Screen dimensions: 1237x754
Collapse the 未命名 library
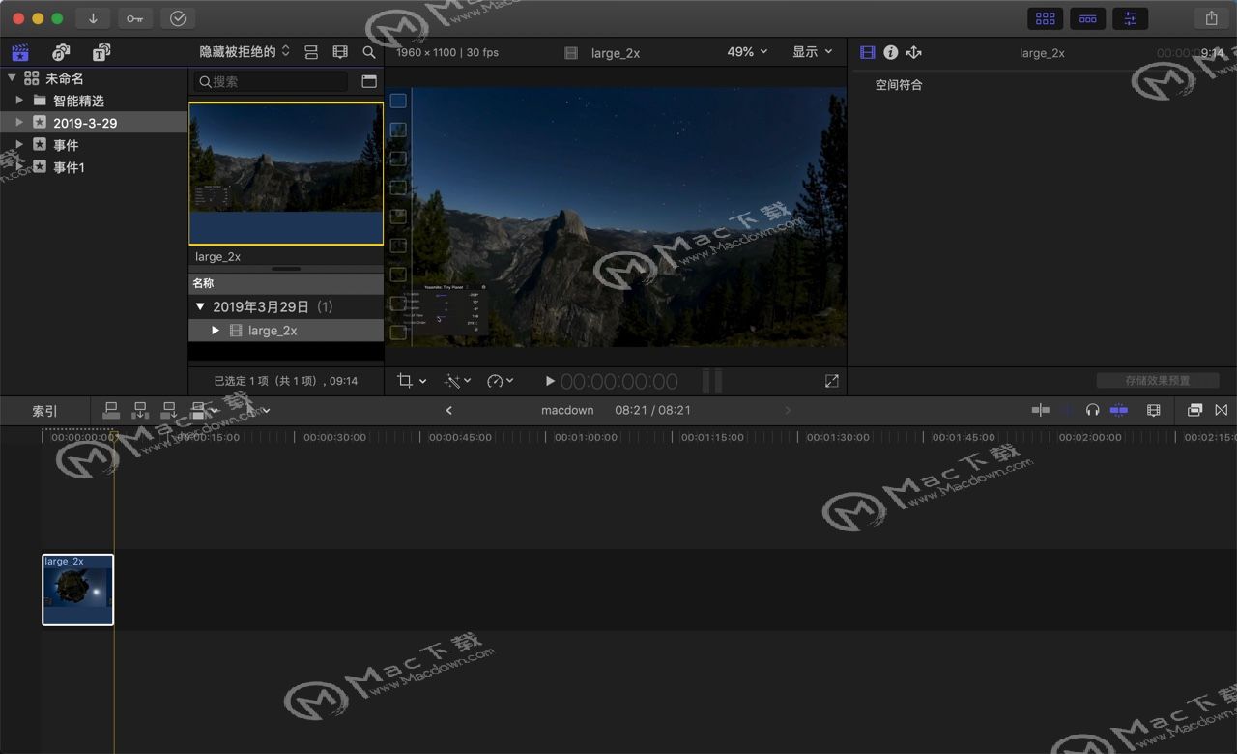coord(12,78)
